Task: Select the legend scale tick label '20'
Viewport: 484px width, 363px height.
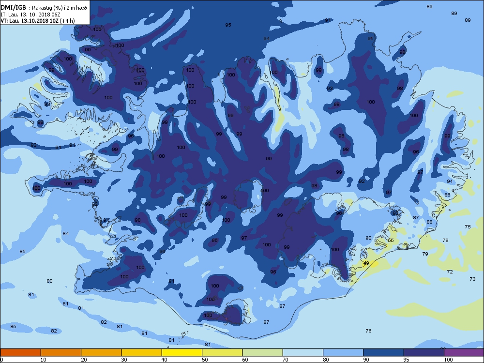Action: tap(84, 360)
